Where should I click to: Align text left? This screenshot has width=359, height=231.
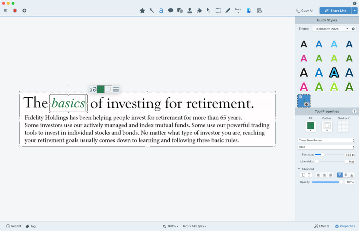[x=318, y=175]
